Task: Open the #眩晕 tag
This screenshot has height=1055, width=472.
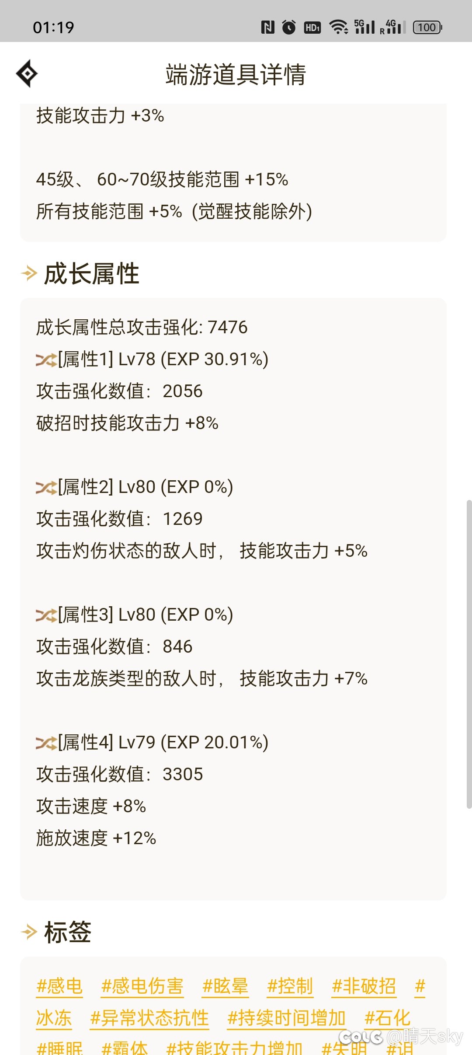Action: tap(225, 986)
